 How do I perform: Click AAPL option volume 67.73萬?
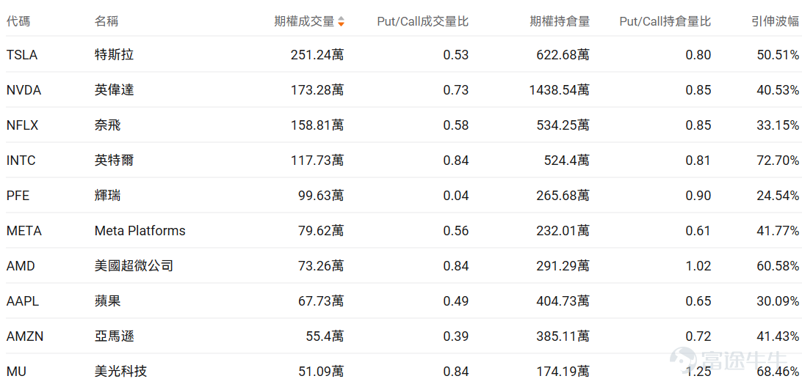click(321, 301)
